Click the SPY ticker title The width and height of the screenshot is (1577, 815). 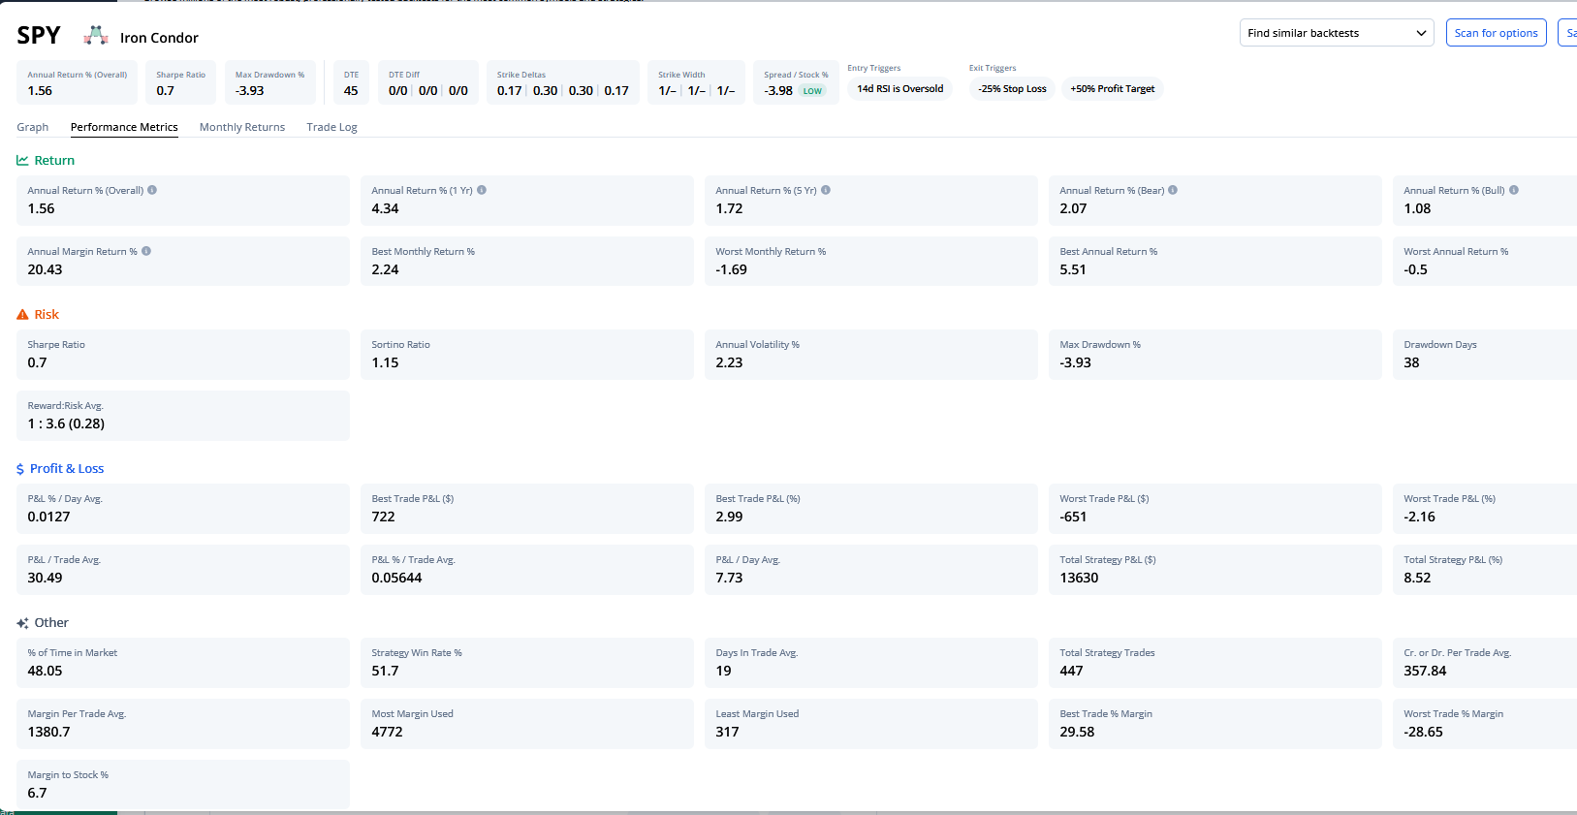39,36
